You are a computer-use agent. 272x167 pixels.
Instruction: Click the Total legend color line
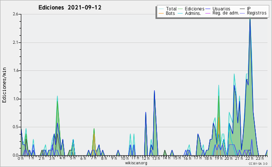(161, 9)
